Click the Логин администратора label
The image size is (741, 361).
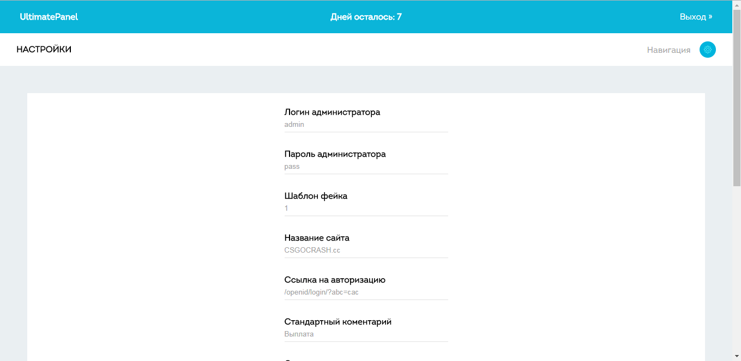[x=332, y=112]
